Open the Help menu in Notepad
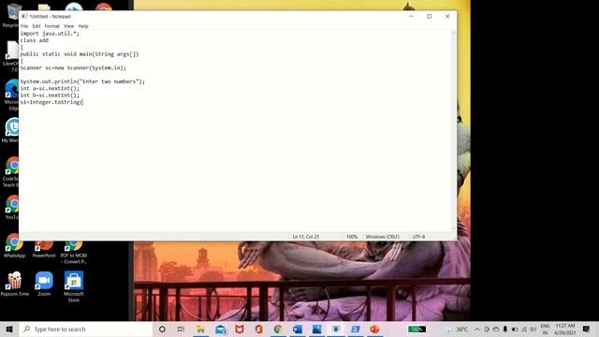Viewport: 599px width, 337px height. pyautogui.click(x=83, y=26)
